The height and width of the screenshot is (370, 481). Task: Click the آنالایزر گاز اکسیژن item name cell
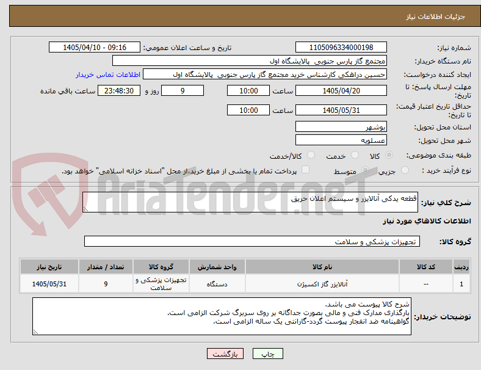click(x=322, y=284)
